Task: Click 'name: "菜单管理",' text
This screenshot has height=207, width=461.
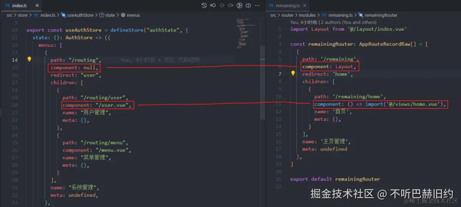Action: point(87,157)
